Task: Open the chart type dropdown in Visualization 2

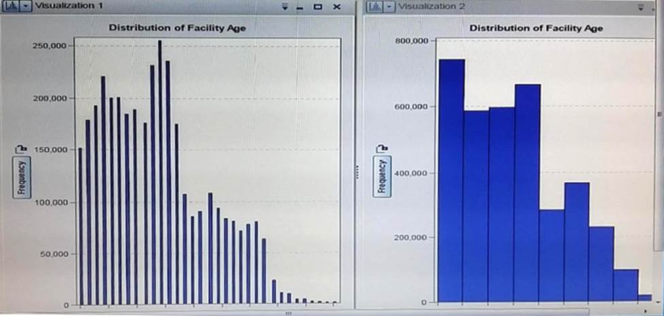Action: (x=389, y=6)
